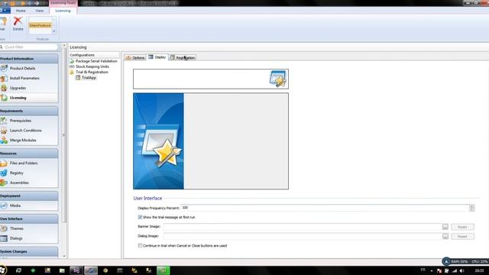489x275 pixels.
Task: Click the sidebar scroll up arrow
Action: (64, 46)
